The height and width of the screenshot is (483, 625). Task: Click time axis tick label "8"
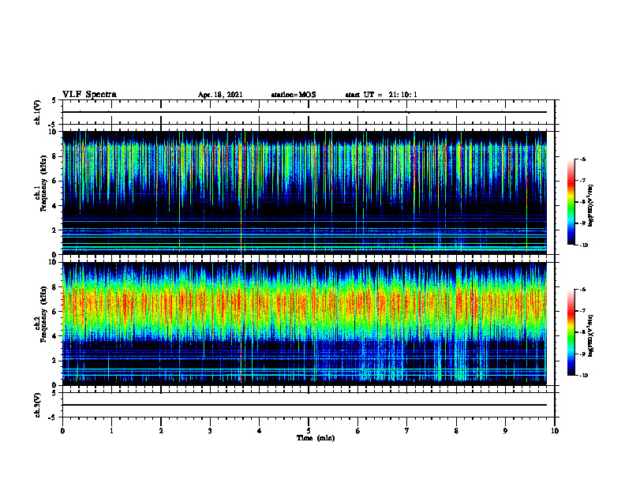coord(456,431)
